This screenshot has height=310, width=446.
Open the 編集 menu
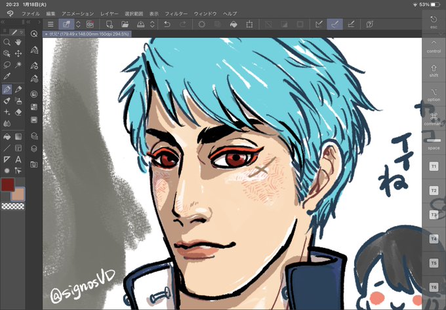coord(51,14)
